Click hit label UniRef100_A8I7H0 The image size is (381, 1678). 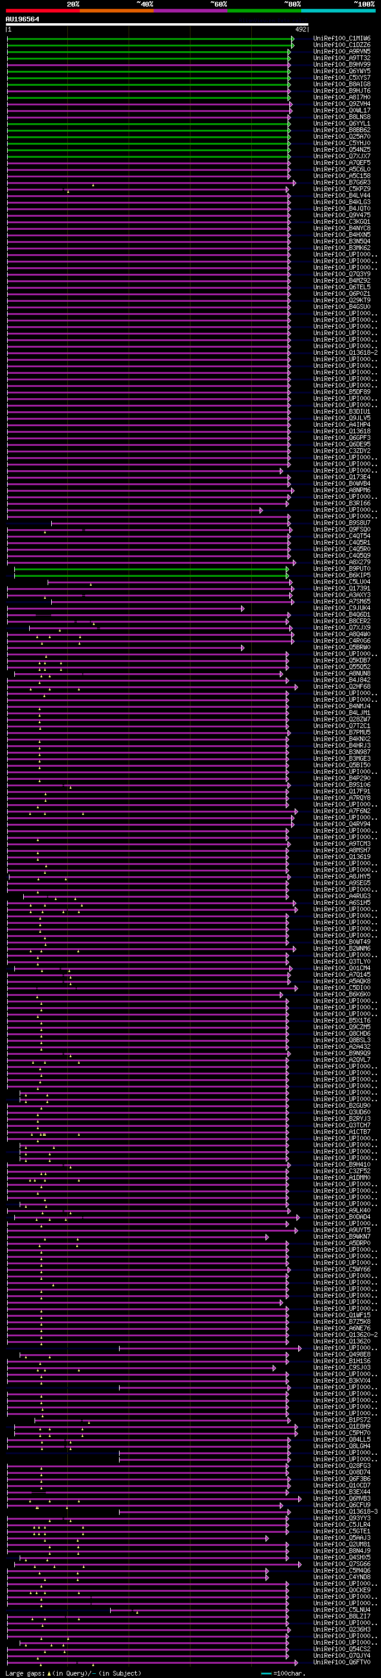(342, 97)
